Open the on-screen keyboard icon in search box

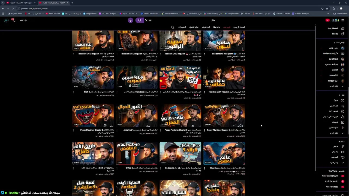tap(150, 20)
